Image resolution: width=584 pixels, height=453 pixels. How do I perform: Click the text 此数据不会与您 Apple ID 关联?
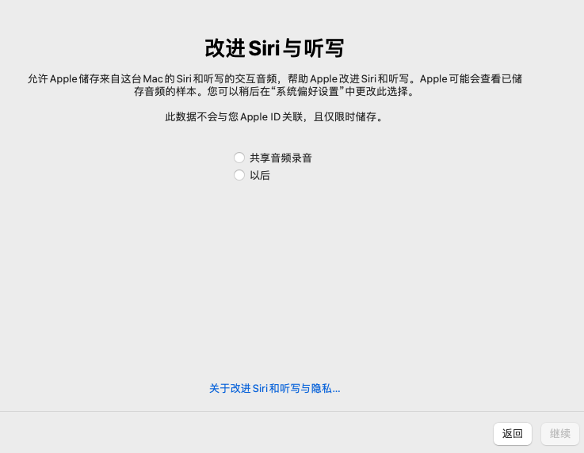pyautogui.click(x=235, y=117)
